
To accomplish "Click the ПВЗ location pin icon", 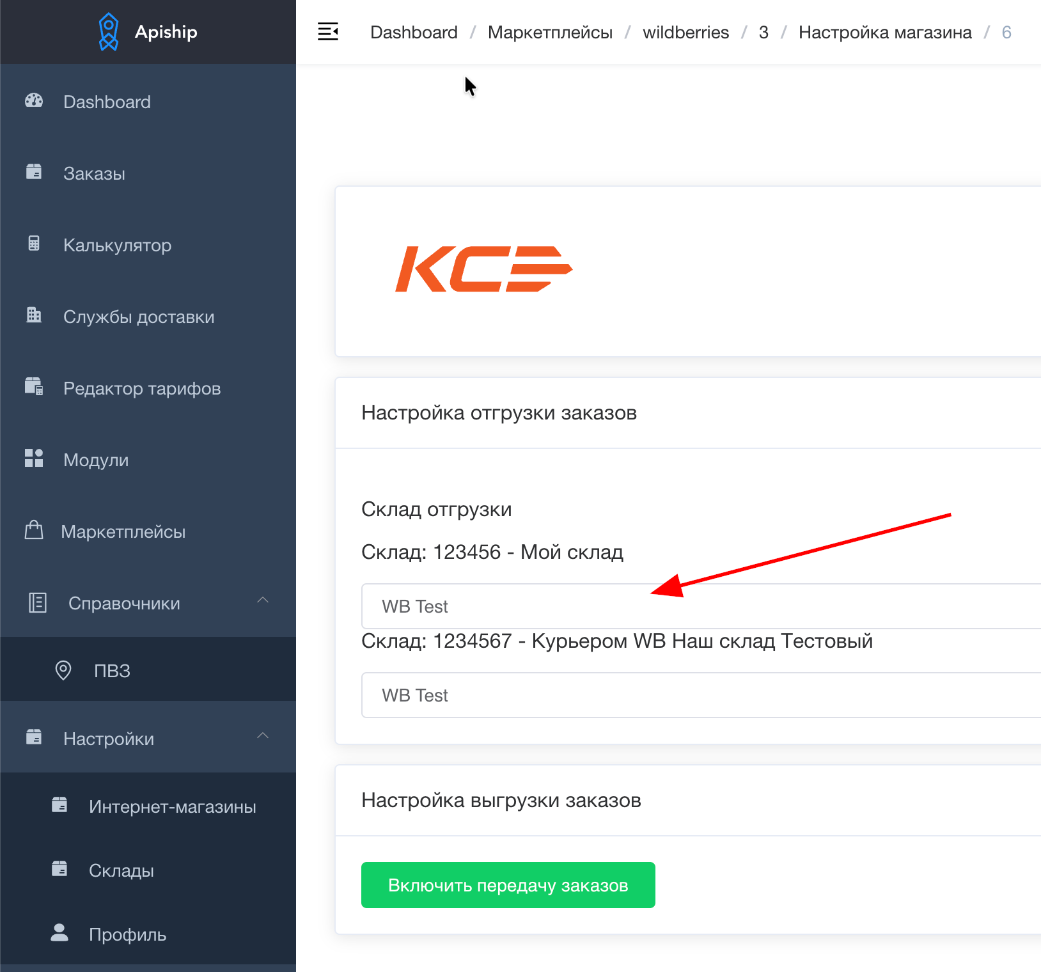I will [x=63, y=670].
